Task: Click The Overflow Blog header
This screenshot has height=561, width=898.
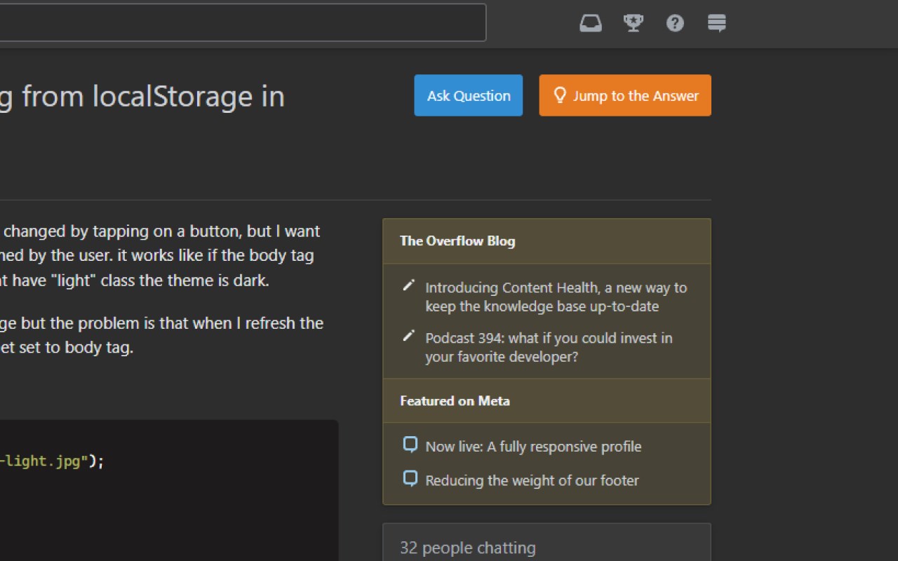Action: [457, 241]
